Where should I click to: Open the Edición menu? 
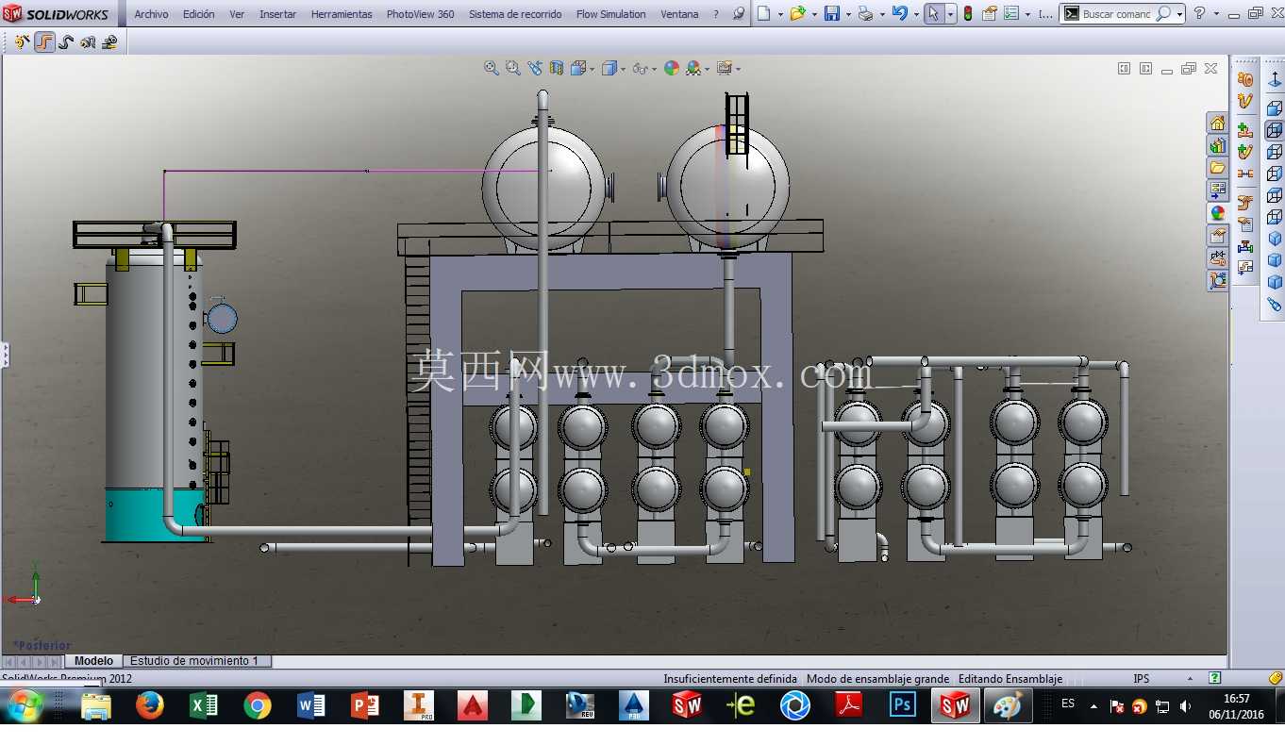click(x=198, y=14)
